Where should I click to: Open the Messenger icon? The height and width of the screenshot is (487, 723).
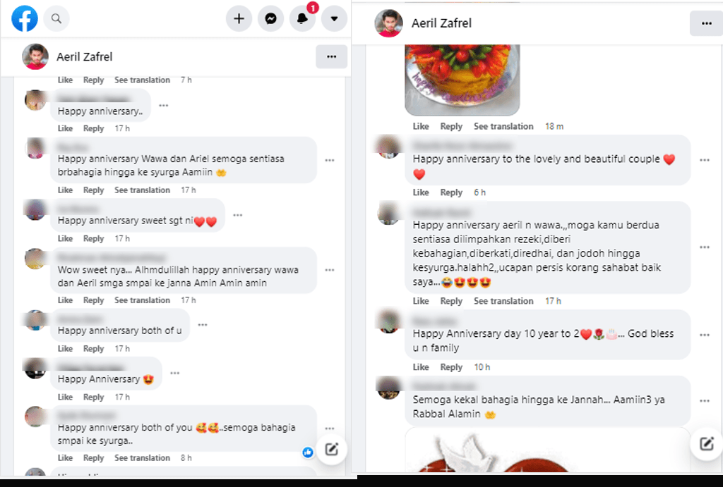pos(270,18)
